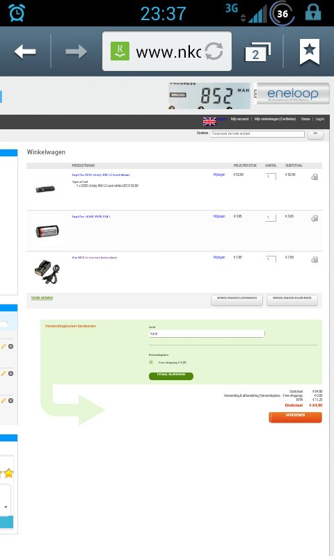This screenshot has height=556, width=334.
Task: Switch language using the UK flag icon
Action: 209,121
